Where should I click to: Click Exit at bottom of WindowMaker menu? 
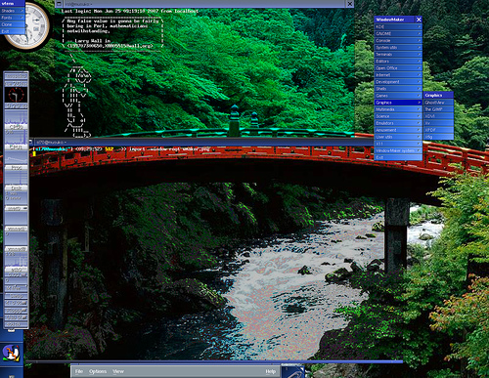click(398, 157)
